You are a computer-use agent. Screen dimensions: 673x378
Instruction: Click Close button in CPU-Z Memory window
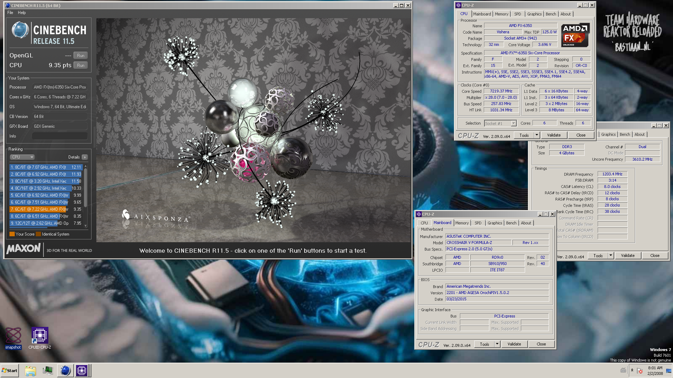[x=655, y=256]
